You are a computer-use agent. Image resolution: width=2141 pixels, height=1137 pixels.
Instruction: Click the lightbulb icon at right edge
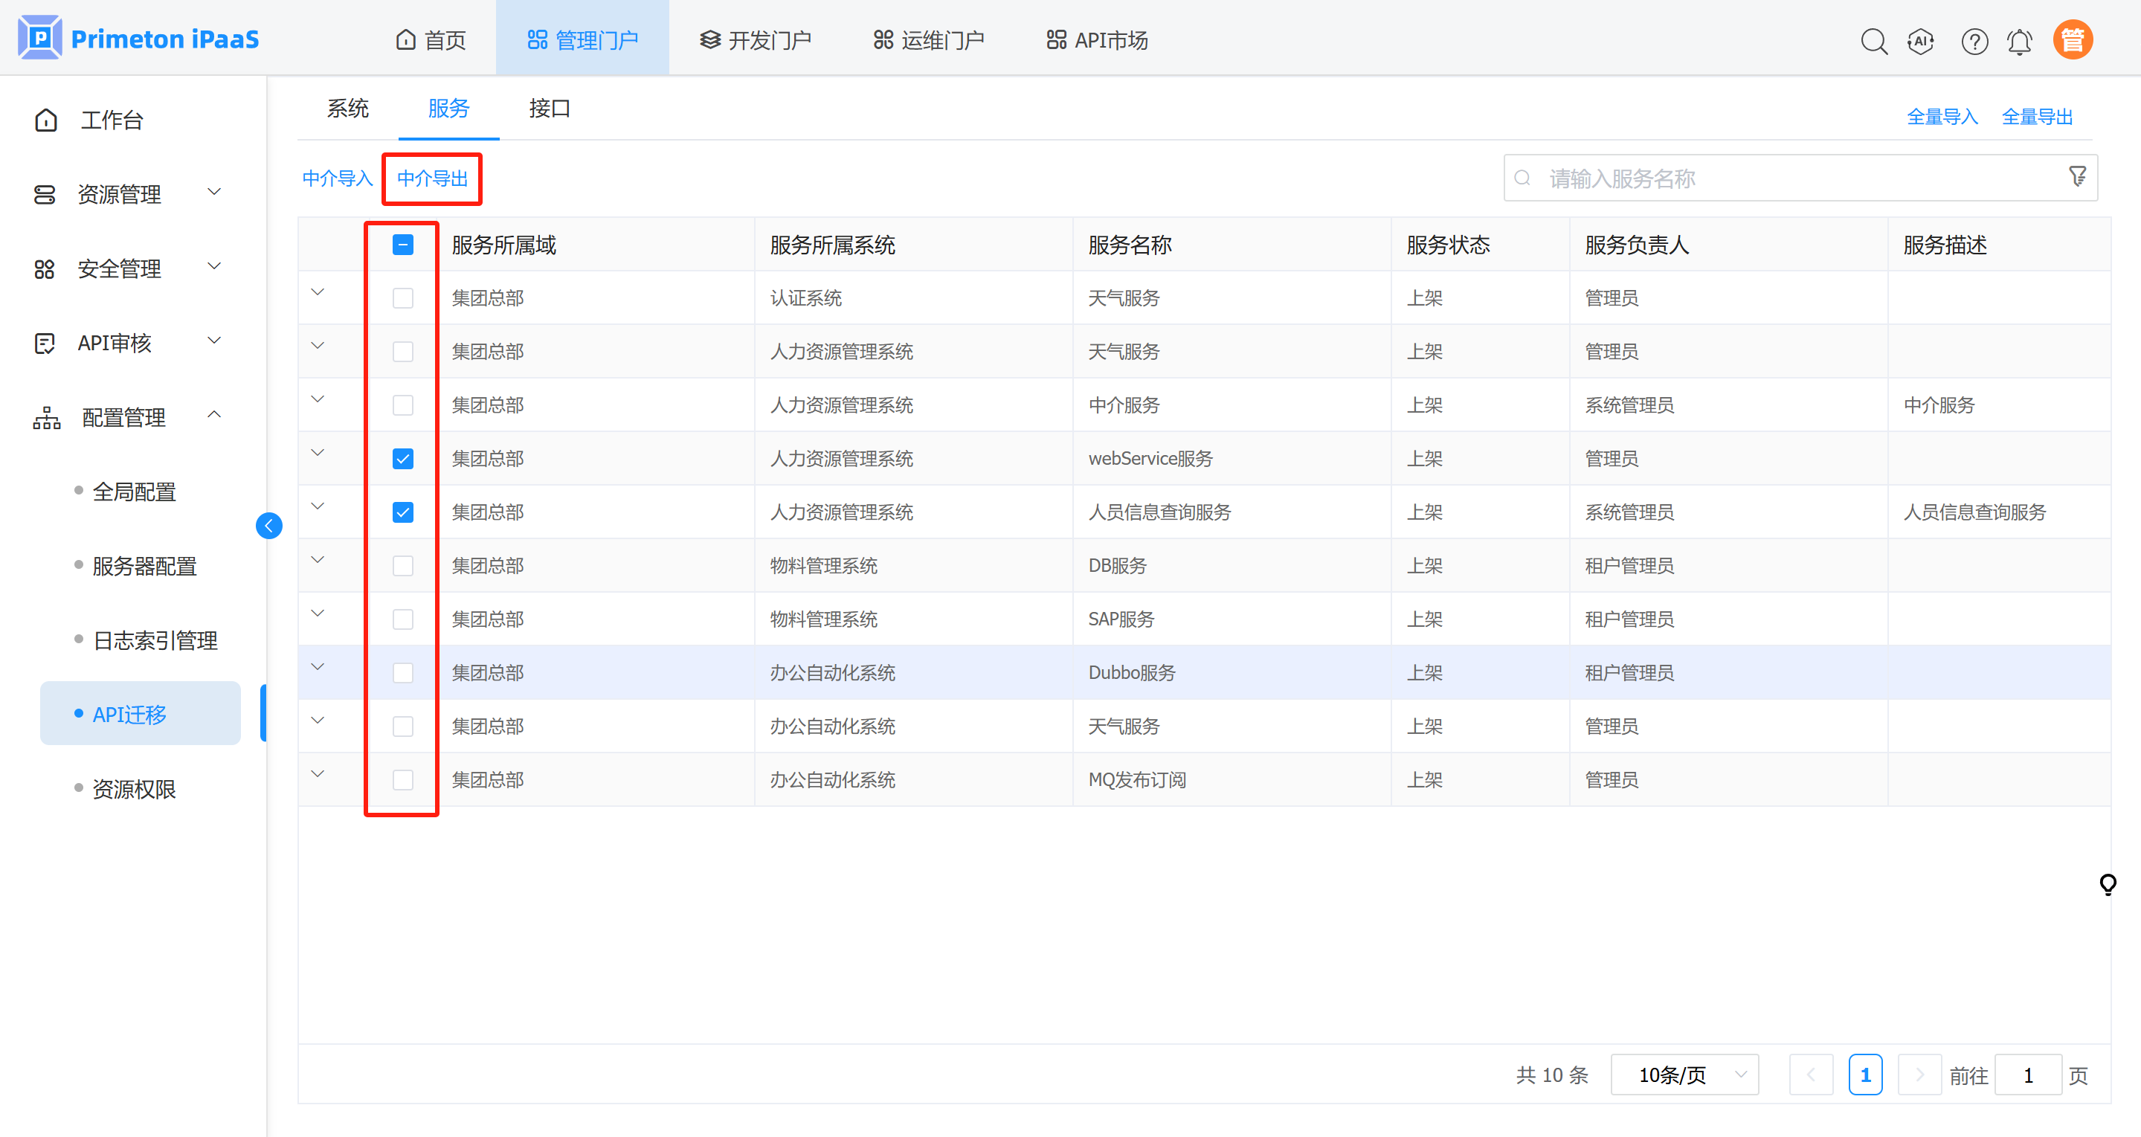coord(2107,883)
